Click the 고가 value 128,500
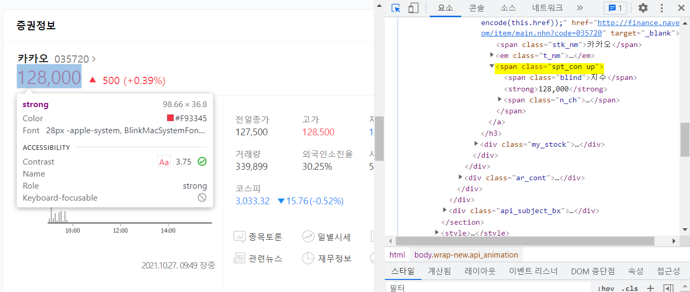690x292 pixels. (318, 132)
